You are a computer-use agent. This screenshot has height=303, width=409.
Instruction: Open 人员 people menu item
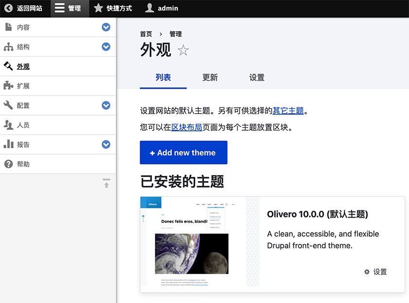pos(23,125)
